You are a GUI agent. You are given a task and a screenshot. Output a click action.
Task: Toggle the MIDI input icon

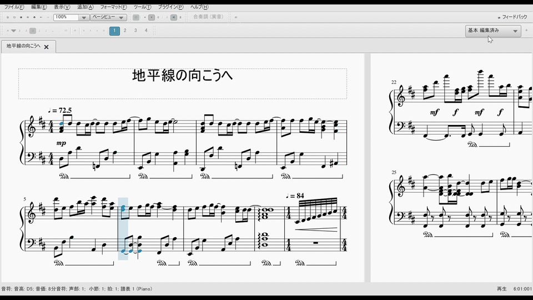tap(135, 17)
